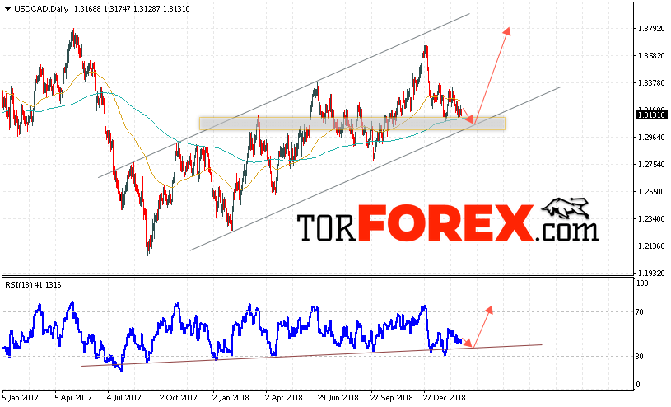Click the USDCAD,Daily chart title

41,9
